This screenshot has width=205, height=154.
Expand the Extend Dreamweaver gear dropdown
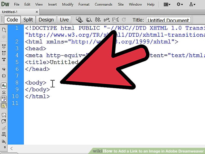pyautogui.click(x=180, y=5)
